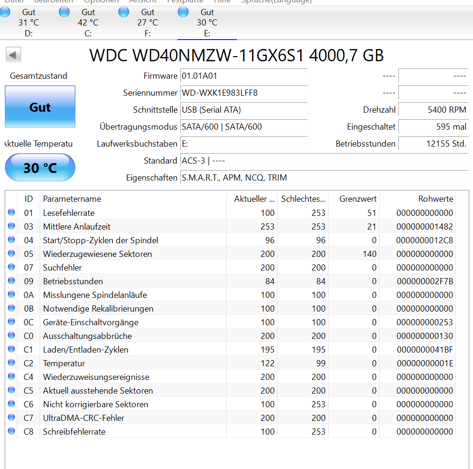
Task: Click the Aktueller column header
Action: click(x=252, y=199)
